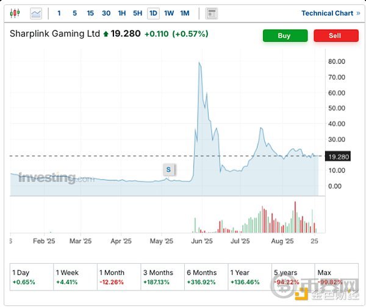Select the 1D interval

pyautogui.click(x=153, y=13)
